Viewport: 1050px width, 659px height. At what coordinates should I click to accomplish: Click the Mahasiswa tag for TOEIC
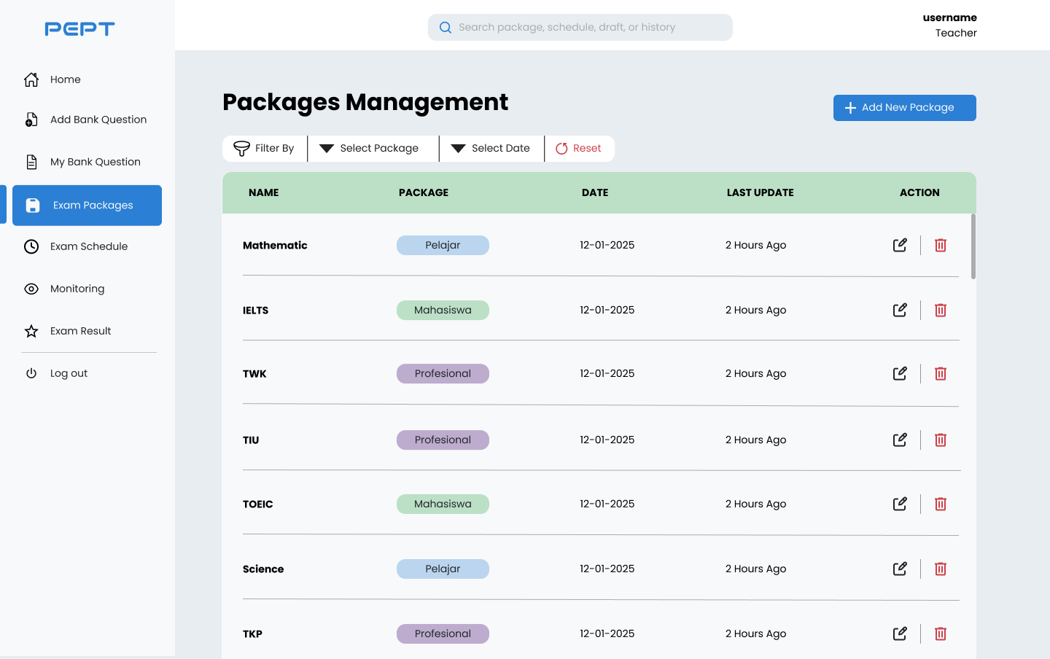click(443, 504)
